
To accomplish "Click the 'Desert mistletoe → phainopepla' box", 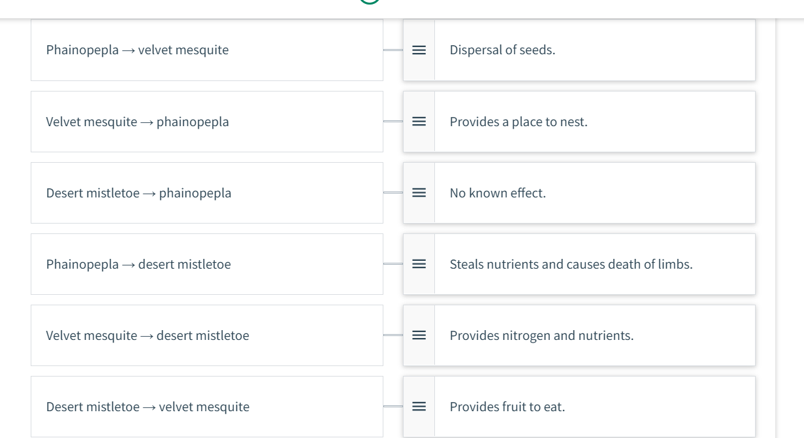I will tap(206, 193).
